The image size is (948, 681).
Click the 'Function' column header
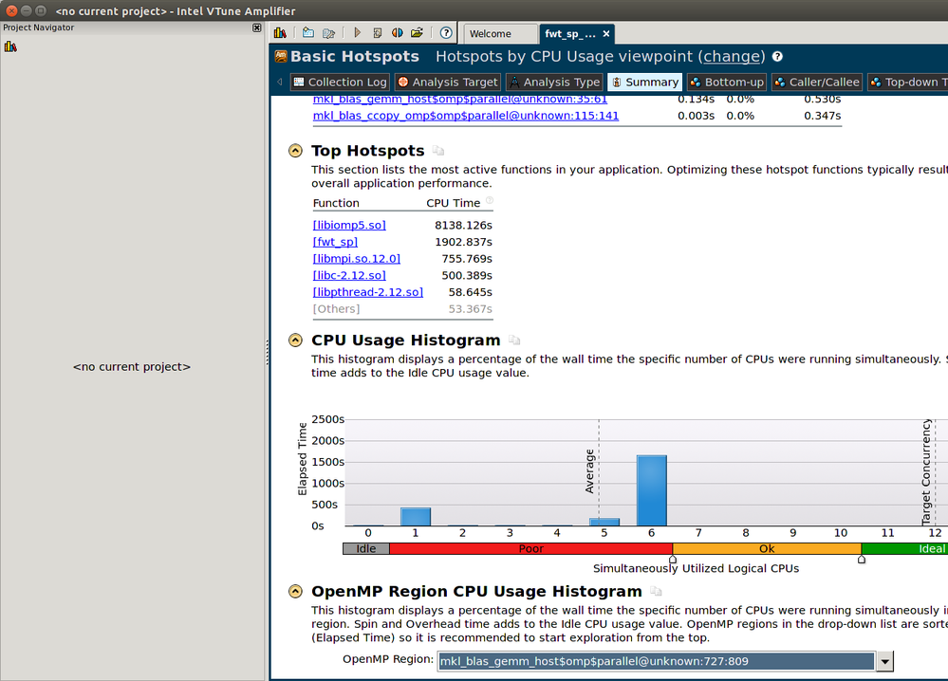click(336, 203)
